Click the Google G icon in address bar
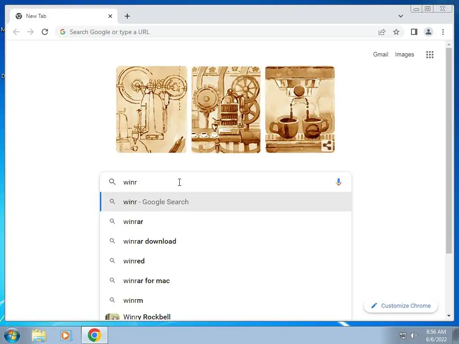The width and height of the screenshot is (459, 344). (63, 32)
